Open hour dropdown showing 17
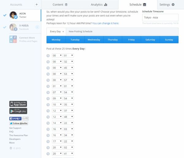This screenshot has width=184, height=158. tap(57, 141)
